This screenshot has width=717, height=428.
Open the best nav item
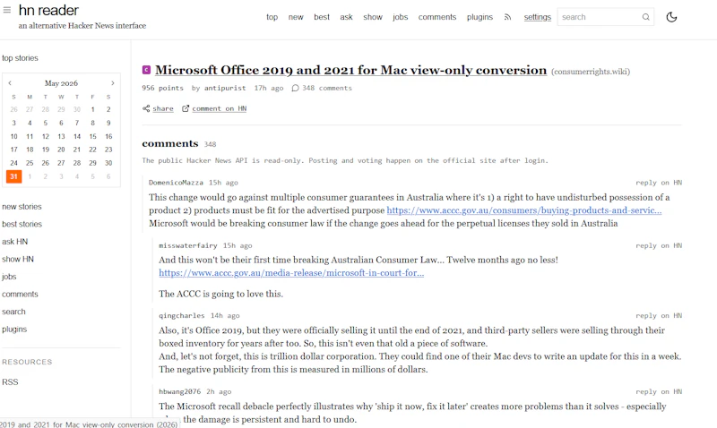322,17
